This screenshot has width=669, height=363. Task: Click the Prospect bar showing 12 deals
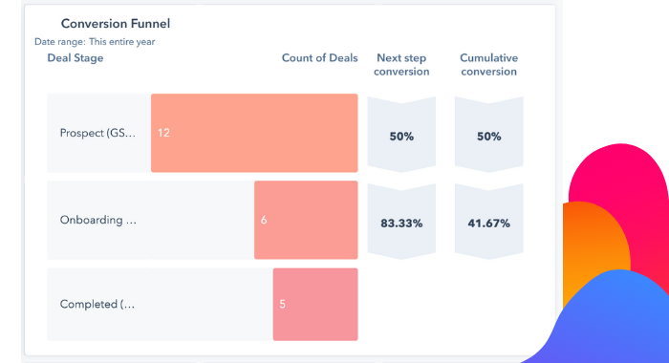254,133
